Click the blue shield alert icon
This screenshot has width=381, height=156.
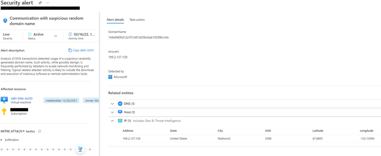click(5, 21)
